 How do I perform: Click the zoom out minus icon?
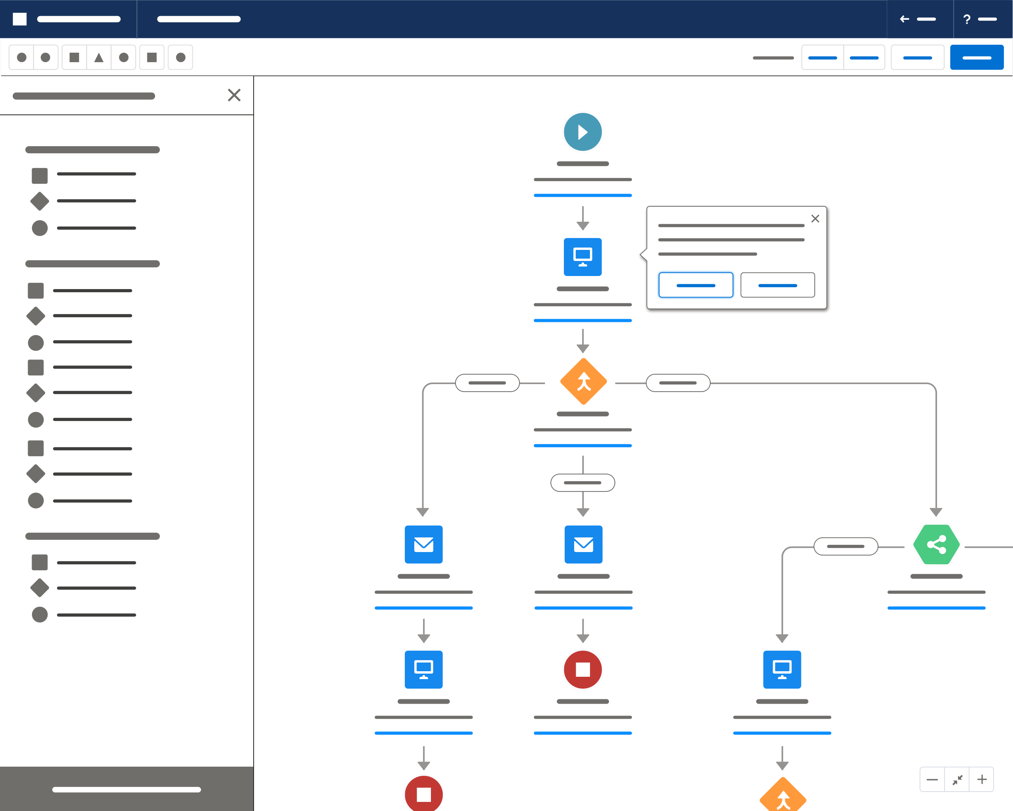pos(932,779)
